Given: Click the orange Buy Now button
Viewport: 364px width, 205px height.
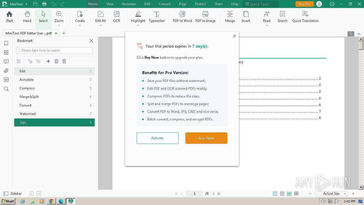Looking at the screenshot, I should coord(206,138).
